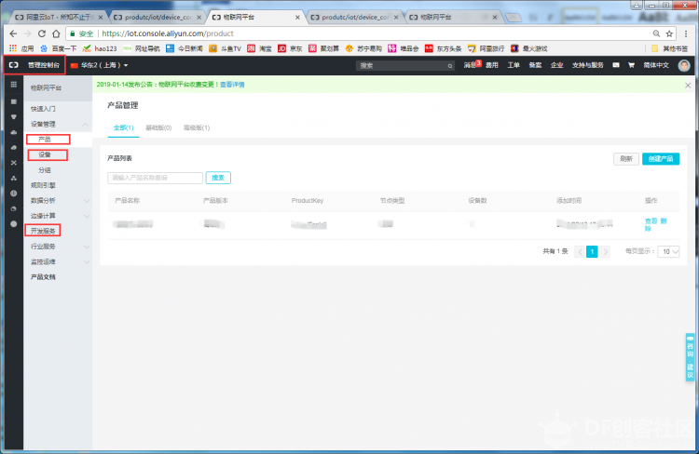This screenshot has width=699, height=454.
Task: Expand the 监控运维 sidebar section
Action: pos(87,261)
